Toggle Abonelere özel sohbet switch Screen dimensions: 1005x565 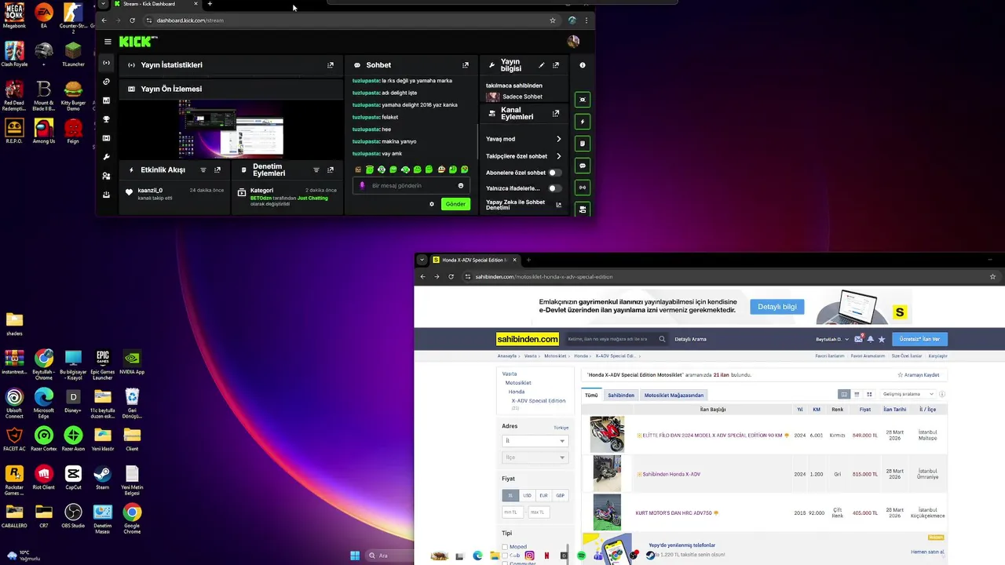pos(554,173)
